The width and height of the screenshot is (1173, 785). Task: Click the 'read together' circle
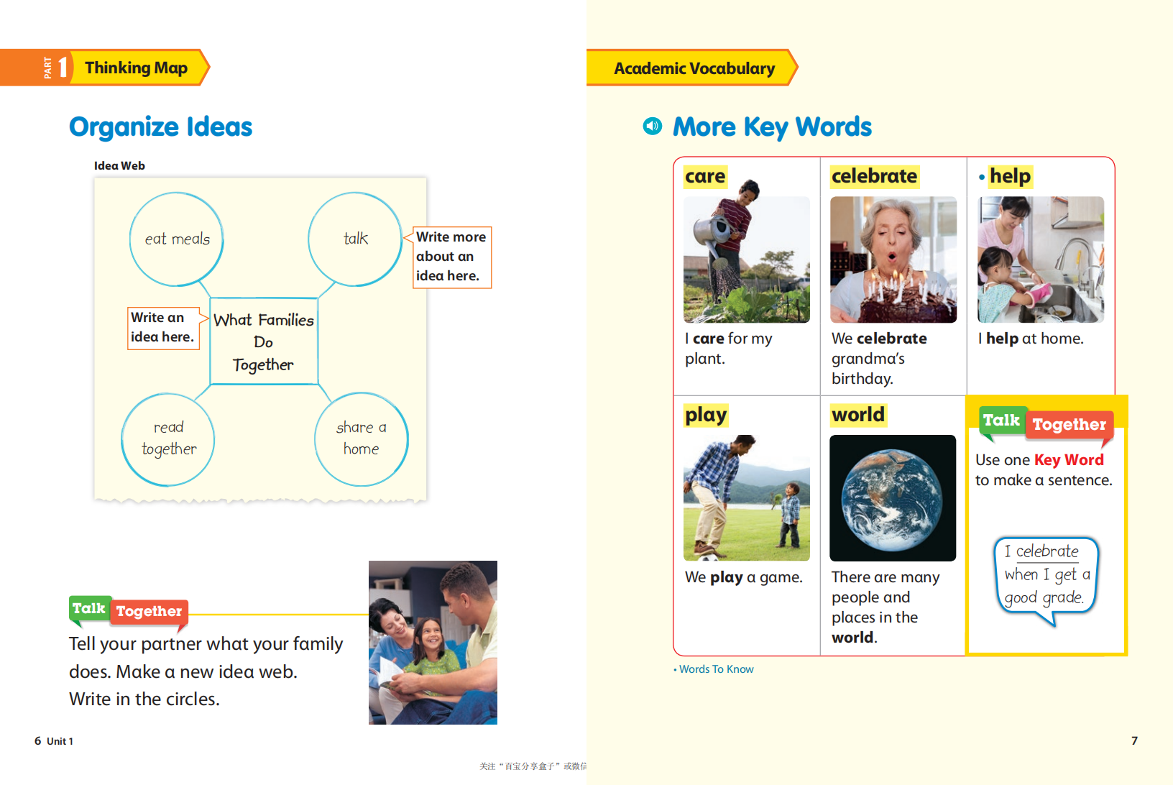pos(169,439)
